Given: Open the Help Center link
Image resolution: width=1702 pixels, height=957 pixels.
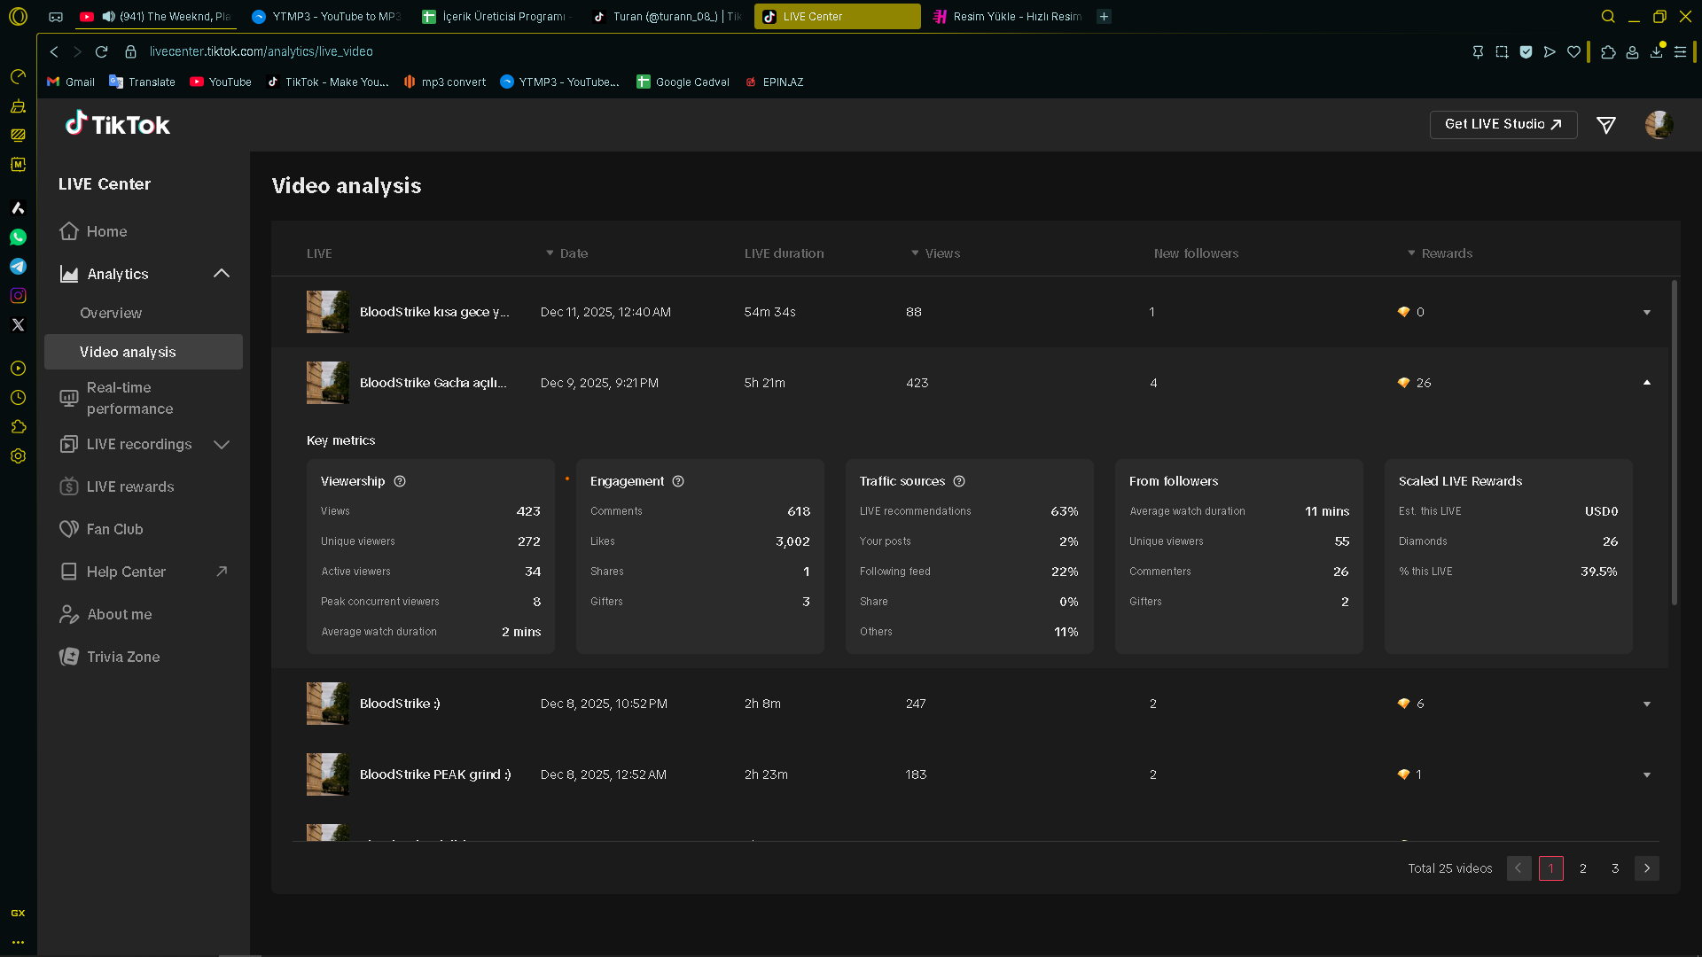Looking at the screenshot, I should point(144,572).
